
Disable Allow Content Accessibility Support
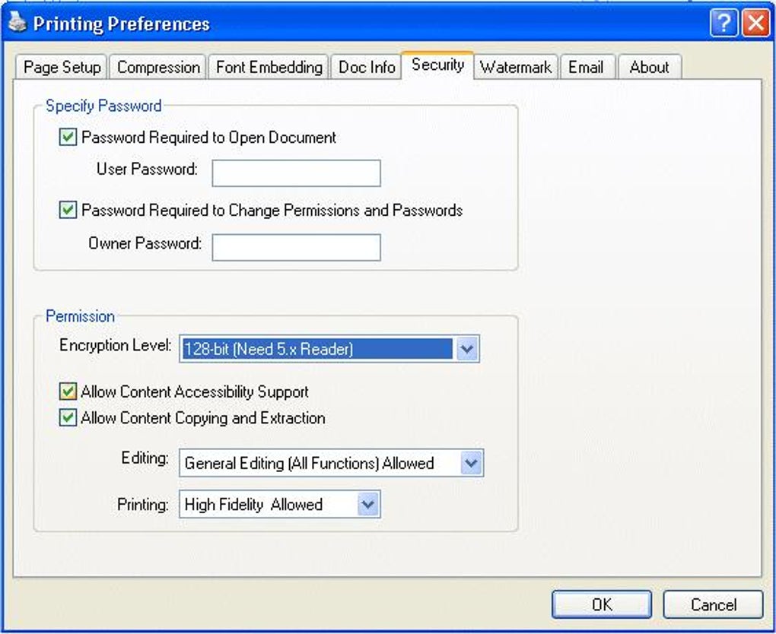click(x=68, y=392)
